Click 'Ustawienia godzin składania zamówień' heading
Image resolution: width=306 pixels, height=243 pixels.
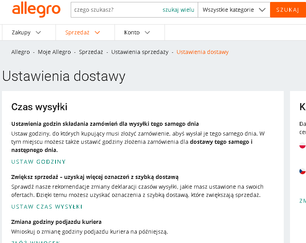click(x=105, y=124)
